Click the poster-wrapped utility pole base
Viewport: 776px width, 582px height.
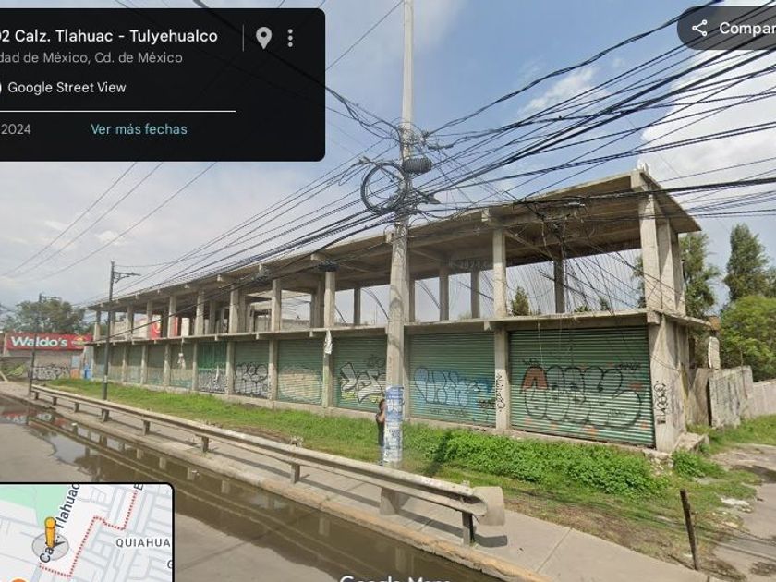[x=394, y=426]
